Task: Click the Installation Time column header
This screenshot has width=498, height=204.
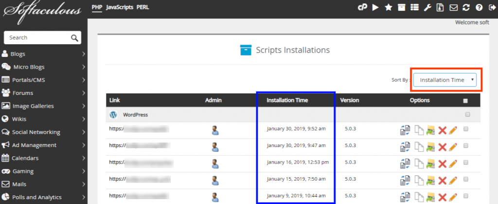Action: click(287, 100)
